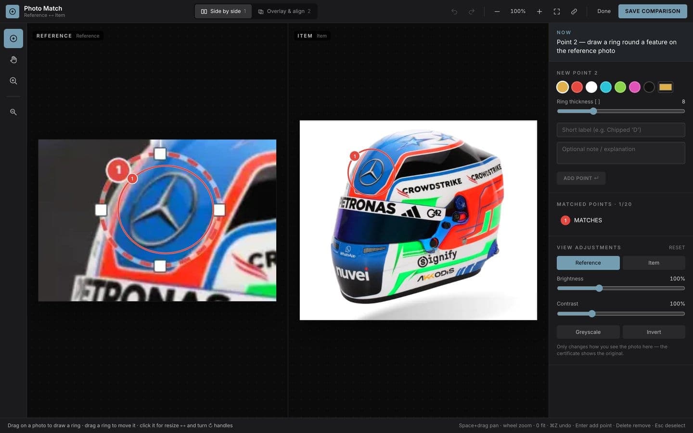This screenshot has height=433, width=693.
Task: Open the custom colour picker rectangle
Action: [666, 87]
